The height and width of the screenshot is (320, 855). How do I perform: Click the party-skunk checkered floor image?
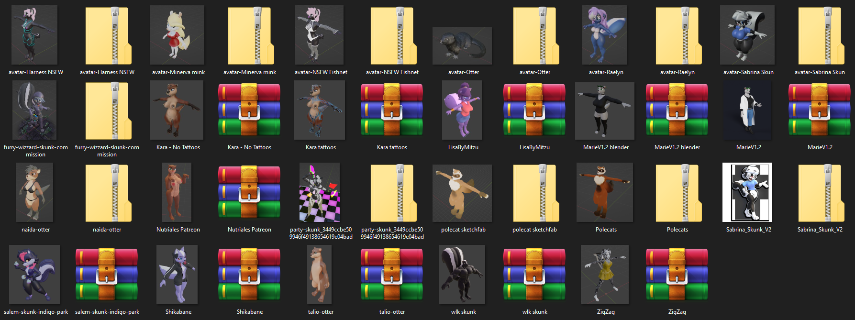[x=320, y=192]
